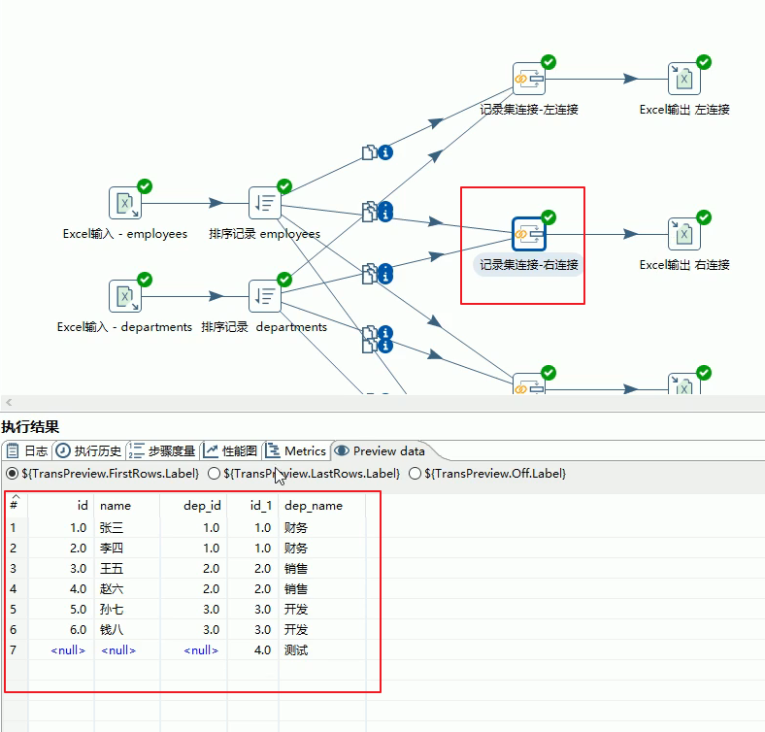Image resolution: width=765 pixels, height=732 pixels.
Task: Select the name cell 赵六
Action: pos(127,589)
